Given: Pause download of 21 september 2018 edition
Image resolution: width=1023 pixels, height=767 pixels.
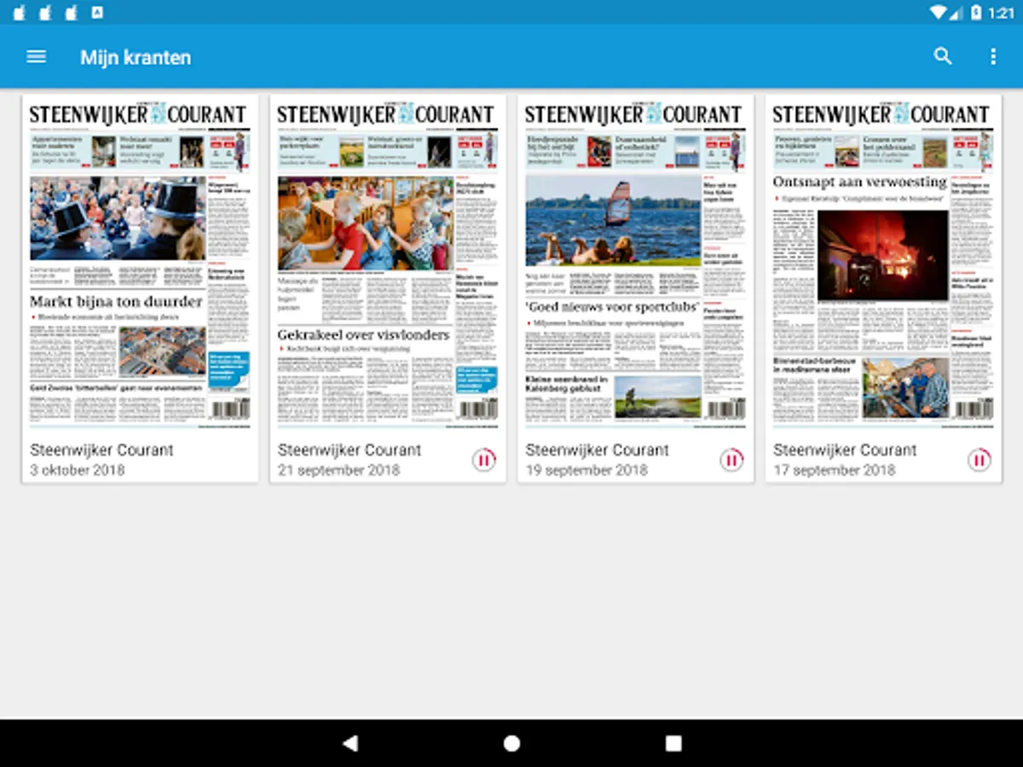Looking at the screenshot, I should click(x=484, y=460).
